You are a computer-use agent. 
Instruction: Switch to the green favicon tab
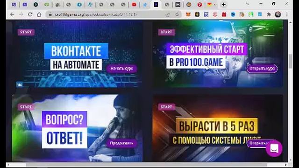point(47,5)
